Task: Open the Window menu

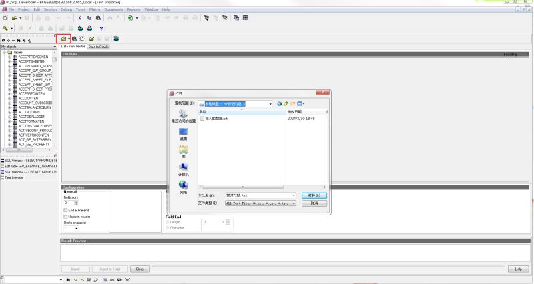Action: point(152,9)
